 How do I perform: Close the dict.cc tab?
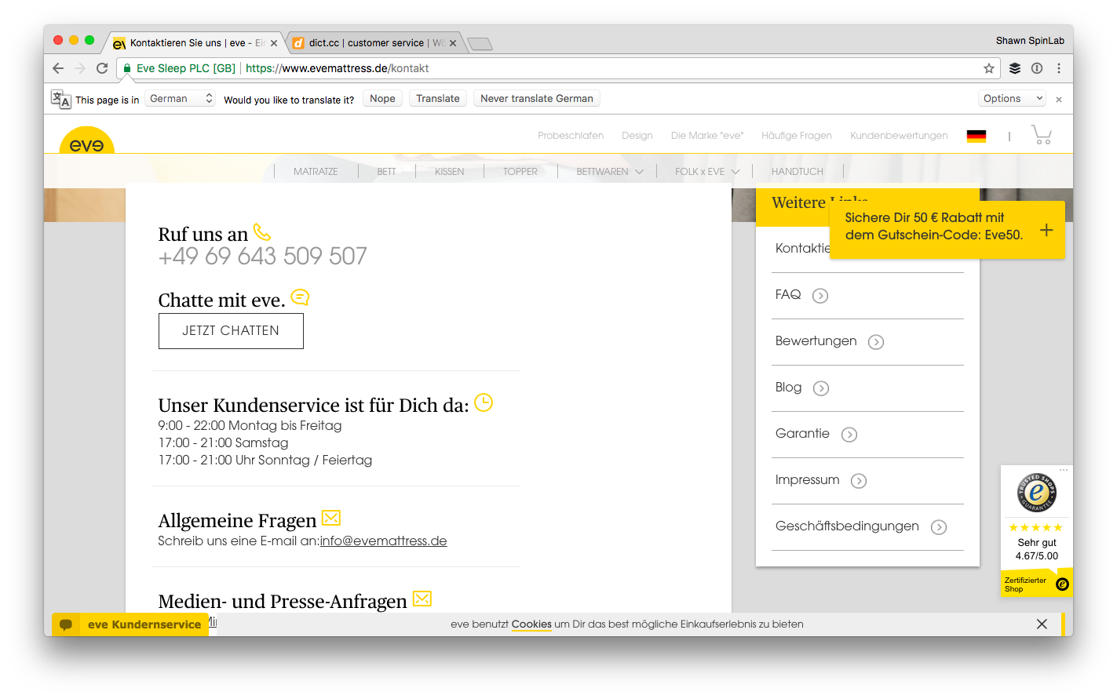pos(453,43)
